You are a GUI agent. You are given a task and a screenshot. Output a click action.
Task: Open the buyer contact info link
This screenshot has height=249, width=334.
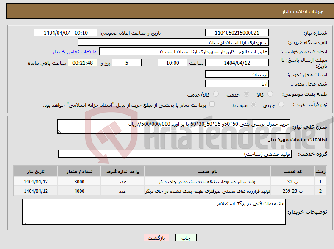coord(75,52)
